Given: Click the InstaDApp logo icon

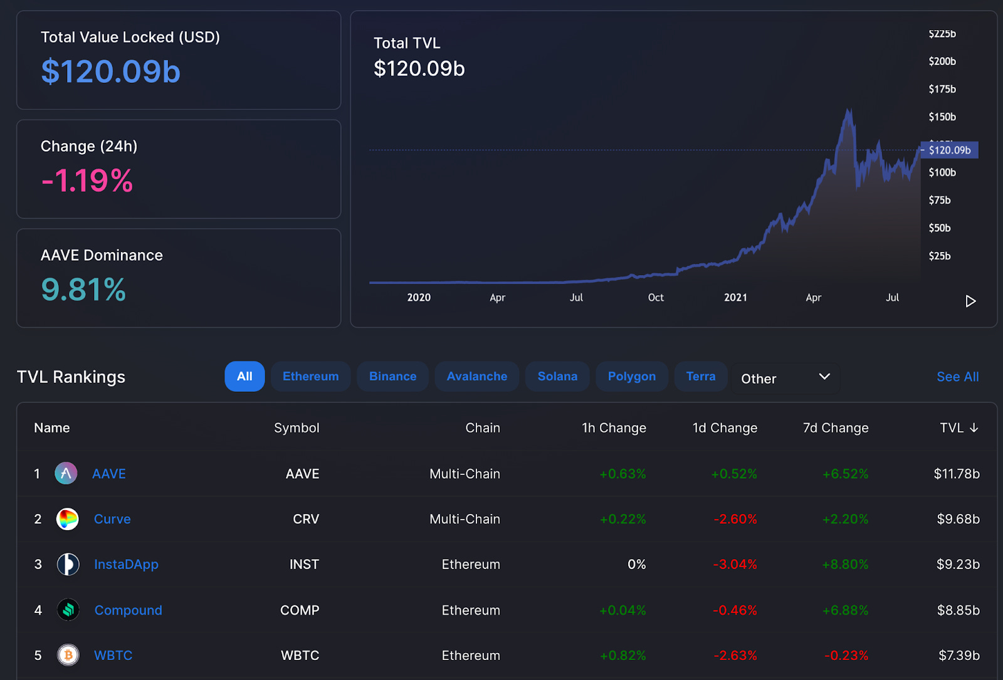Looking at the screenshot, I should [x=68, y=564].
